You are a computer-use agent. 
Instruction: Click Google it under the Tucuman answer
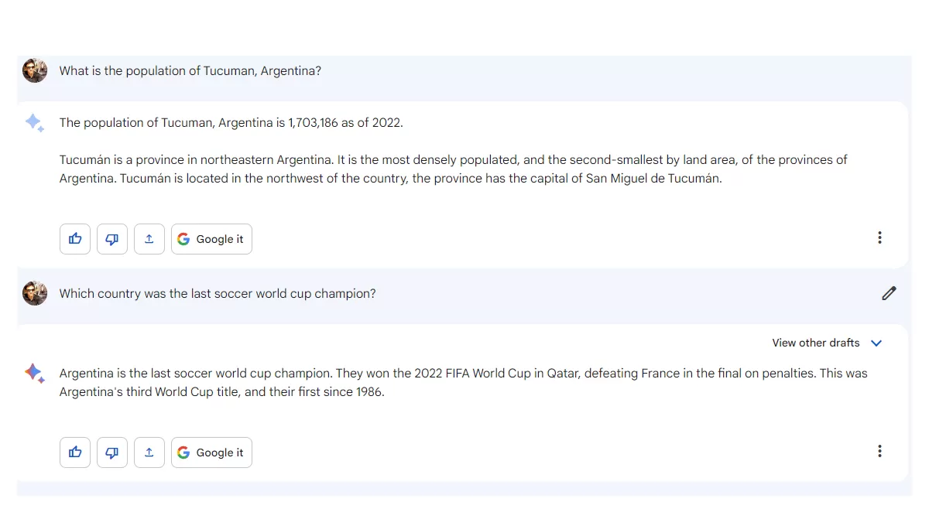211,239
